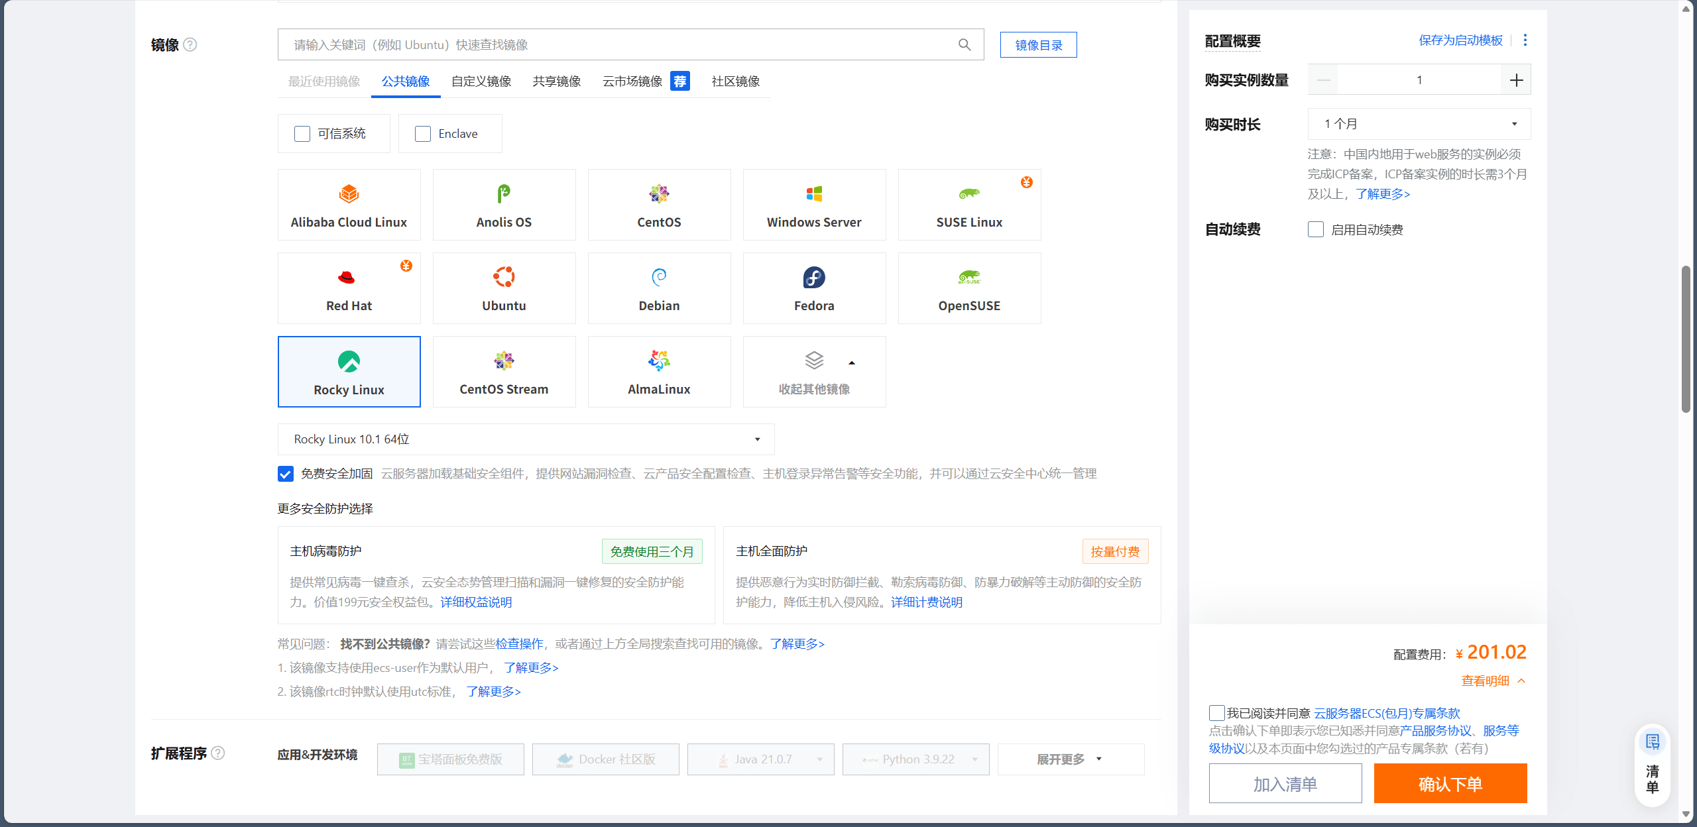Click the 确认下单 button
Screen dimensions: 1697x827
pos(1450,784)
